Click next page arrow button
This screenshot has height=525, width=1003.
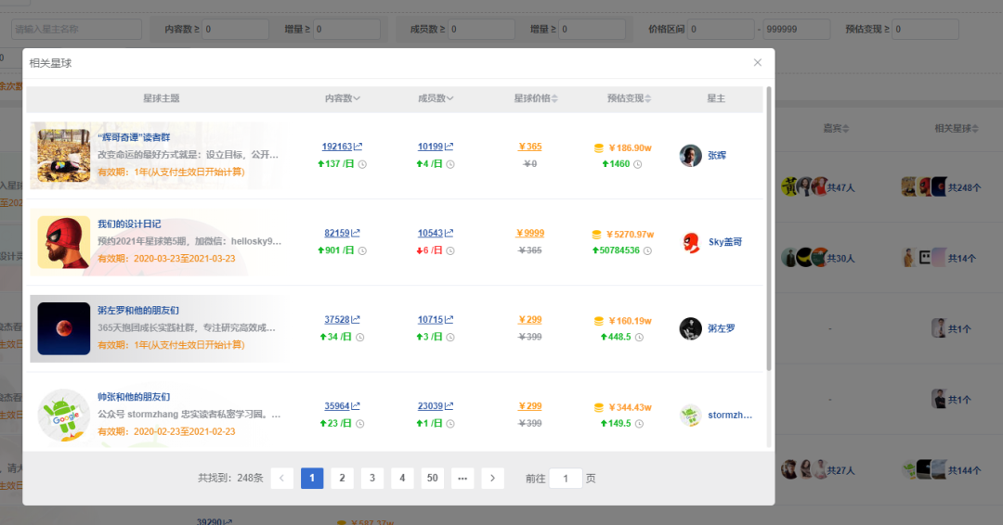pos(492,478)
